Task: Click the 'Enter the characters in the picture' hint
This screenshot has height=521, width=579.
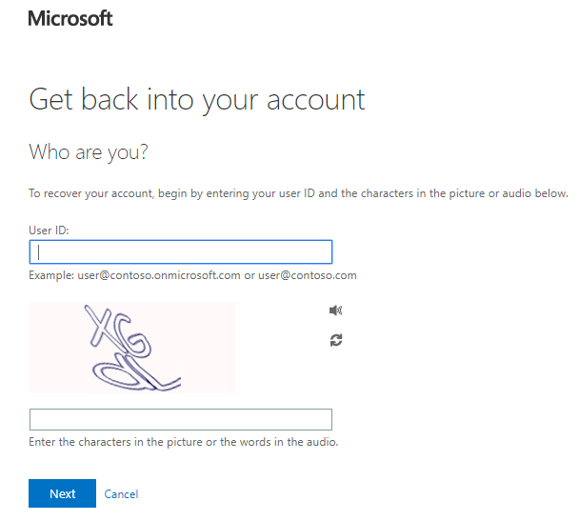Action: pos(184,442)
